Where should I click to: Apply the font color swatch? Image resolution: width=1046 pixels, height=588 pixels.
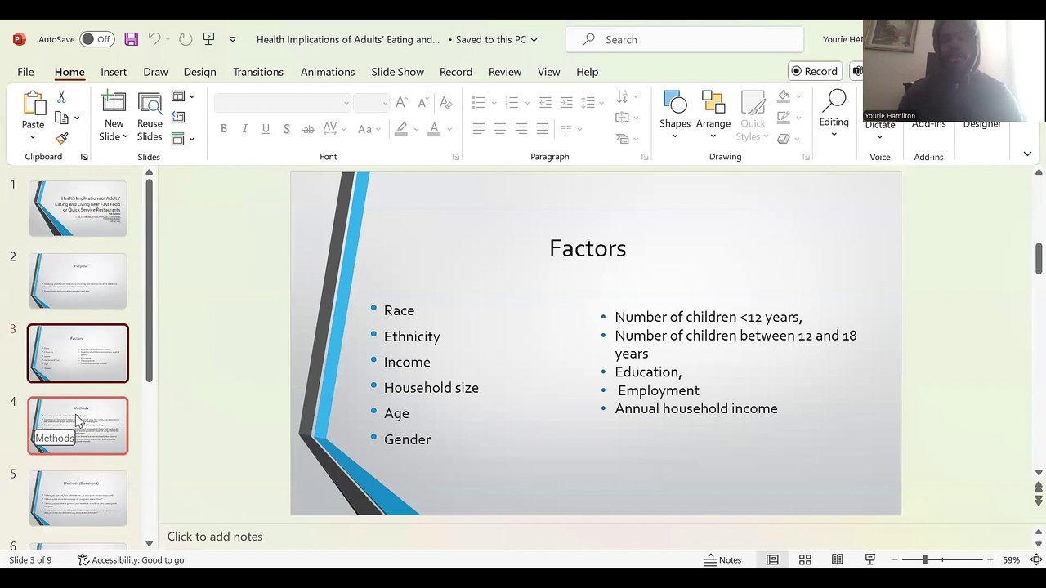click(434, 129)
